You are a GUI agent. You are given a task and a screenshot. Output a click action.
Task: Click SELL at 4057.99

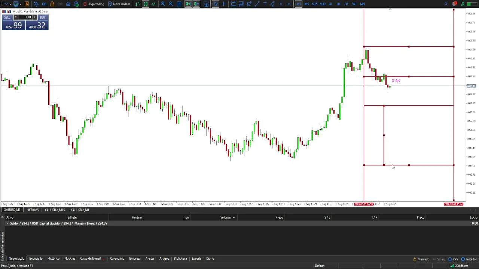coord(13,25)
